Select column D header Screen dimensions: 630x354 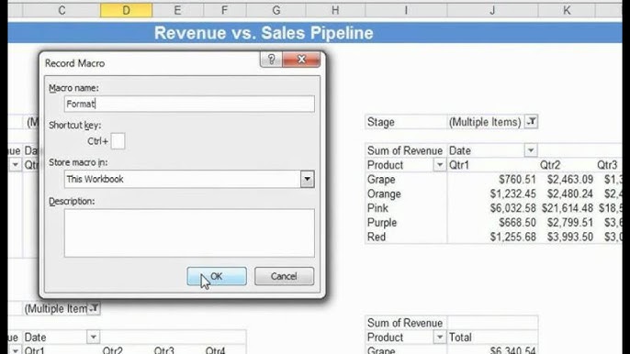click(126, 10)
